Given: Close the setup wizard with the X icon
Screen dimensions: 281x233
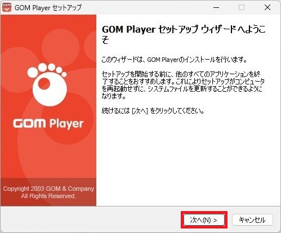Looking at the screenshot, I should click(267, 7).
